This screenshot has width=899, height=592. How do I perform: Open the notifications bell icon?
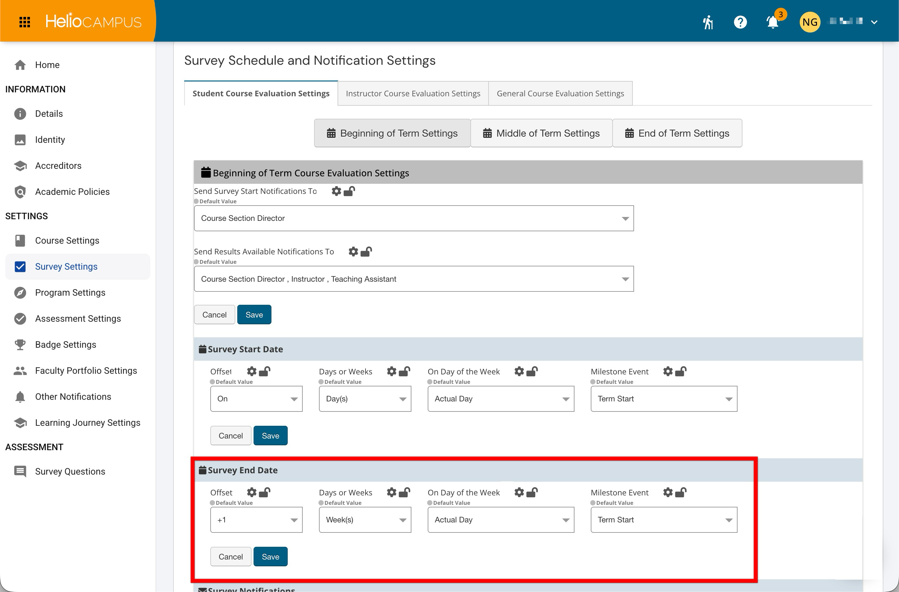click(x=772, y=22)
